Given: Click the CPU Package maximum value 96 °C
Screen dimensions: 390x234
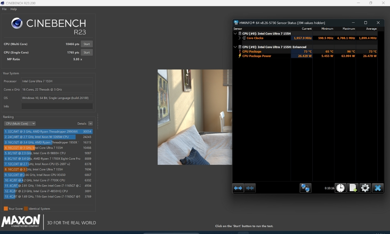Looking at the screenshot, I should (x=351, y=51).
